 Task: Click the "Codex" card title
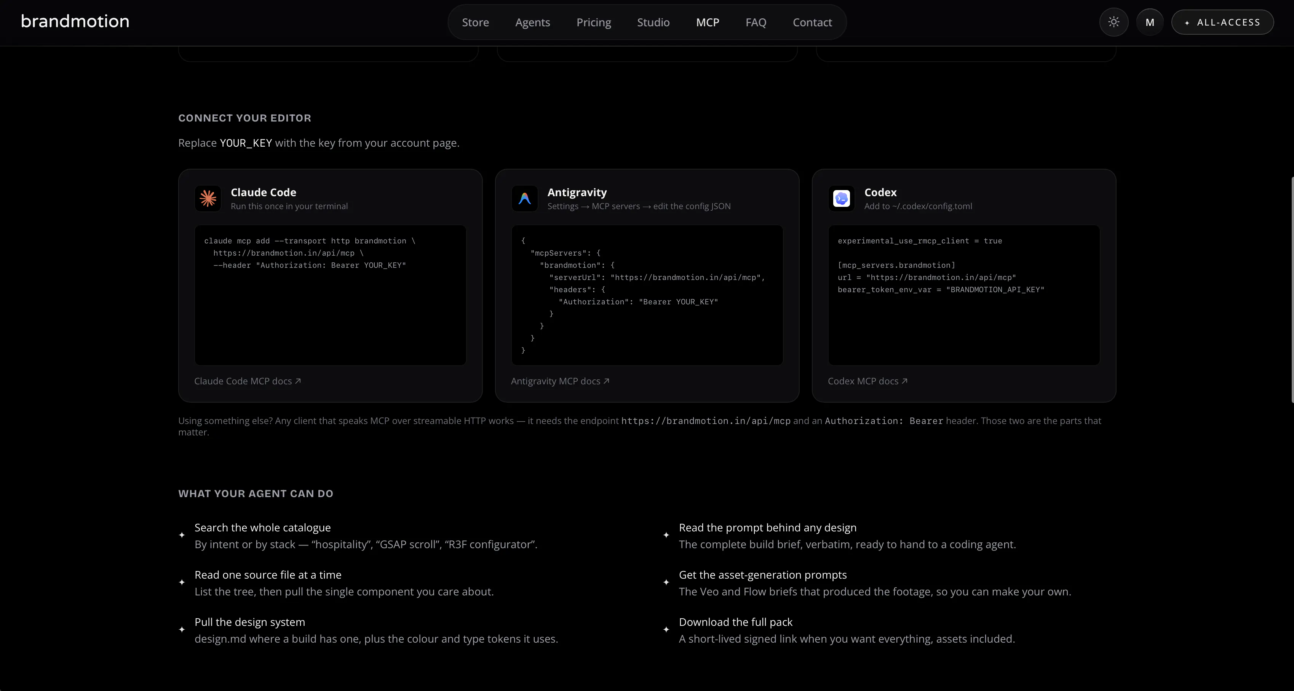[880, 192]
